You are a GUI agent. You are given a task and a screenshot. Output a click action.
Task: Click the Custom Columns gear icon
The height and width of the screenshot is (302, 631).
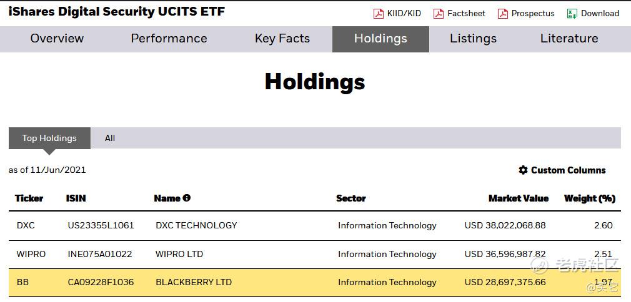point(523,170)
